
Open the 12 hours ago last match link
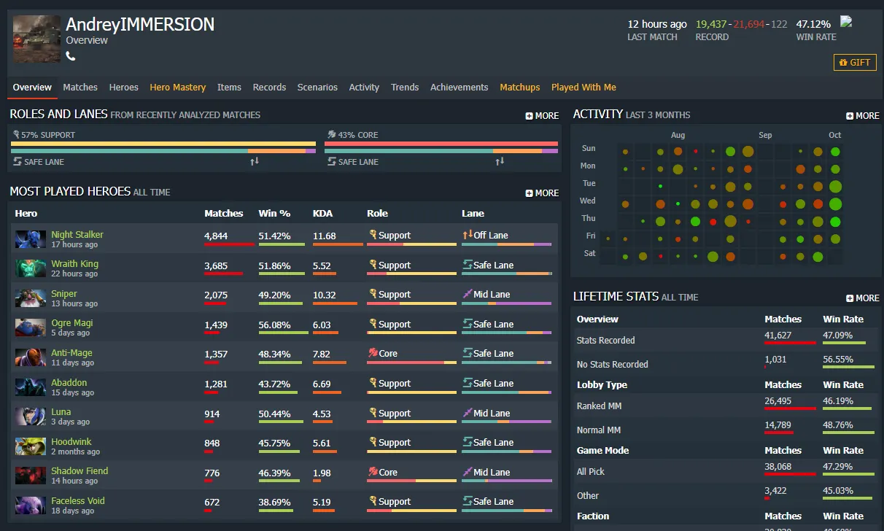pyautogui.click(x=657, y=24)
